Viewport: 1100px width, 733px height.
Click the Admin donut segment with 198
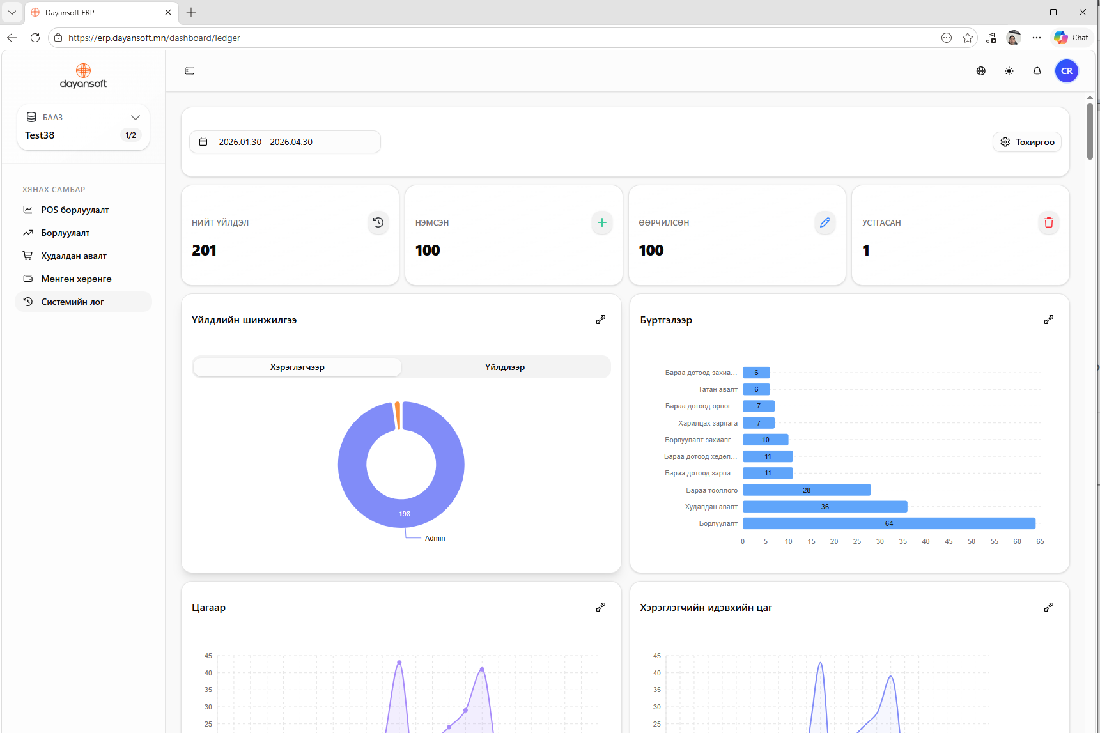(405, 513)
